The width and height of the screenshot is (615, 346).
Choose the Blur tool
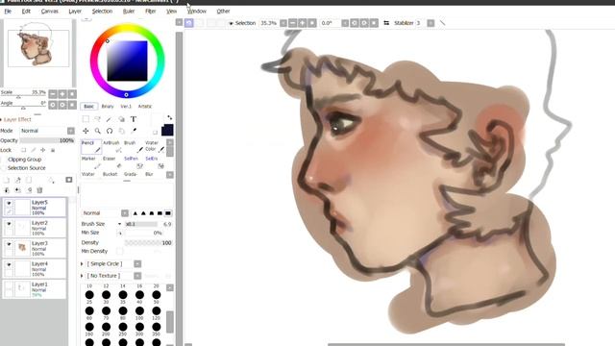(149, 174)
